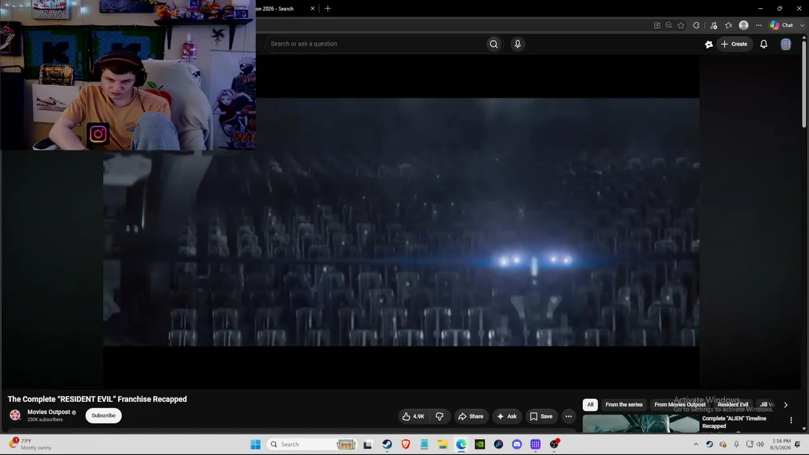Viewport: 809px width, 455px height.
Task: Click the Create button
Action: (734, 44)
